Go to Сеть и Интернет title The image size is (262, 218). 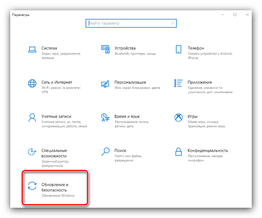pyautogui.click(x=57, y=82)
